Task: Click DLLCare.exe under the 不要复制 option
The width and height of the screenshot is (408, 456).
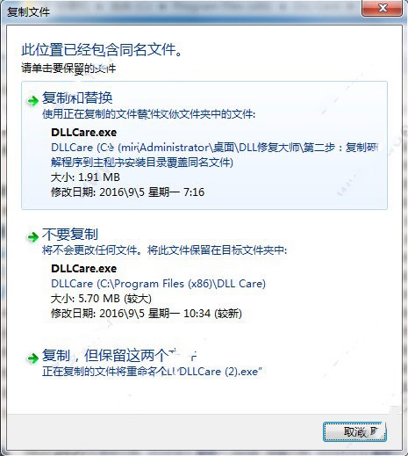Action: click(x=84, y=269)
